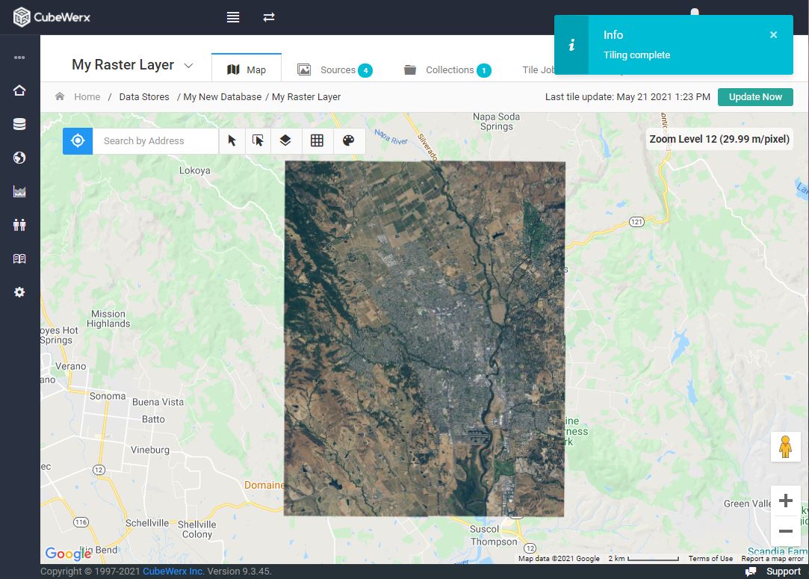Switch to the Map tab
This screenshot has width=809, height=579.
click(x=246, y=69)
